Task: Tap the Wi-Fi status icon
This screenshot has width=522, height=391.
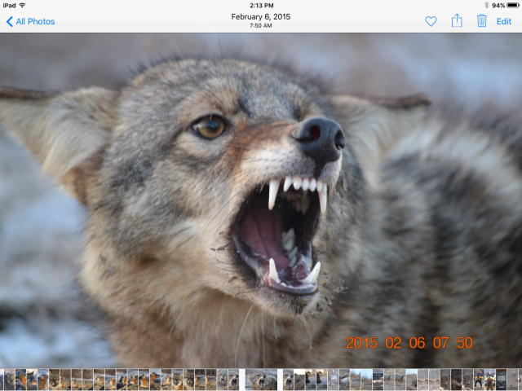Action: pos(22,6)
